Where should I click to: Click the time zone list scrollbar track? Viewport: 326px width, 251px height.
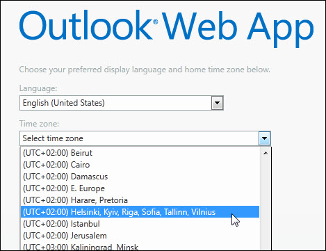pos(266,204)
